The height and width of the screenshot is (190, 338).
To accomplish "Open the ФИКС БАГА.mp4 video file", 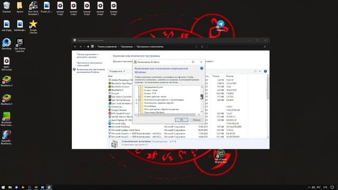I will coord(6,64).
